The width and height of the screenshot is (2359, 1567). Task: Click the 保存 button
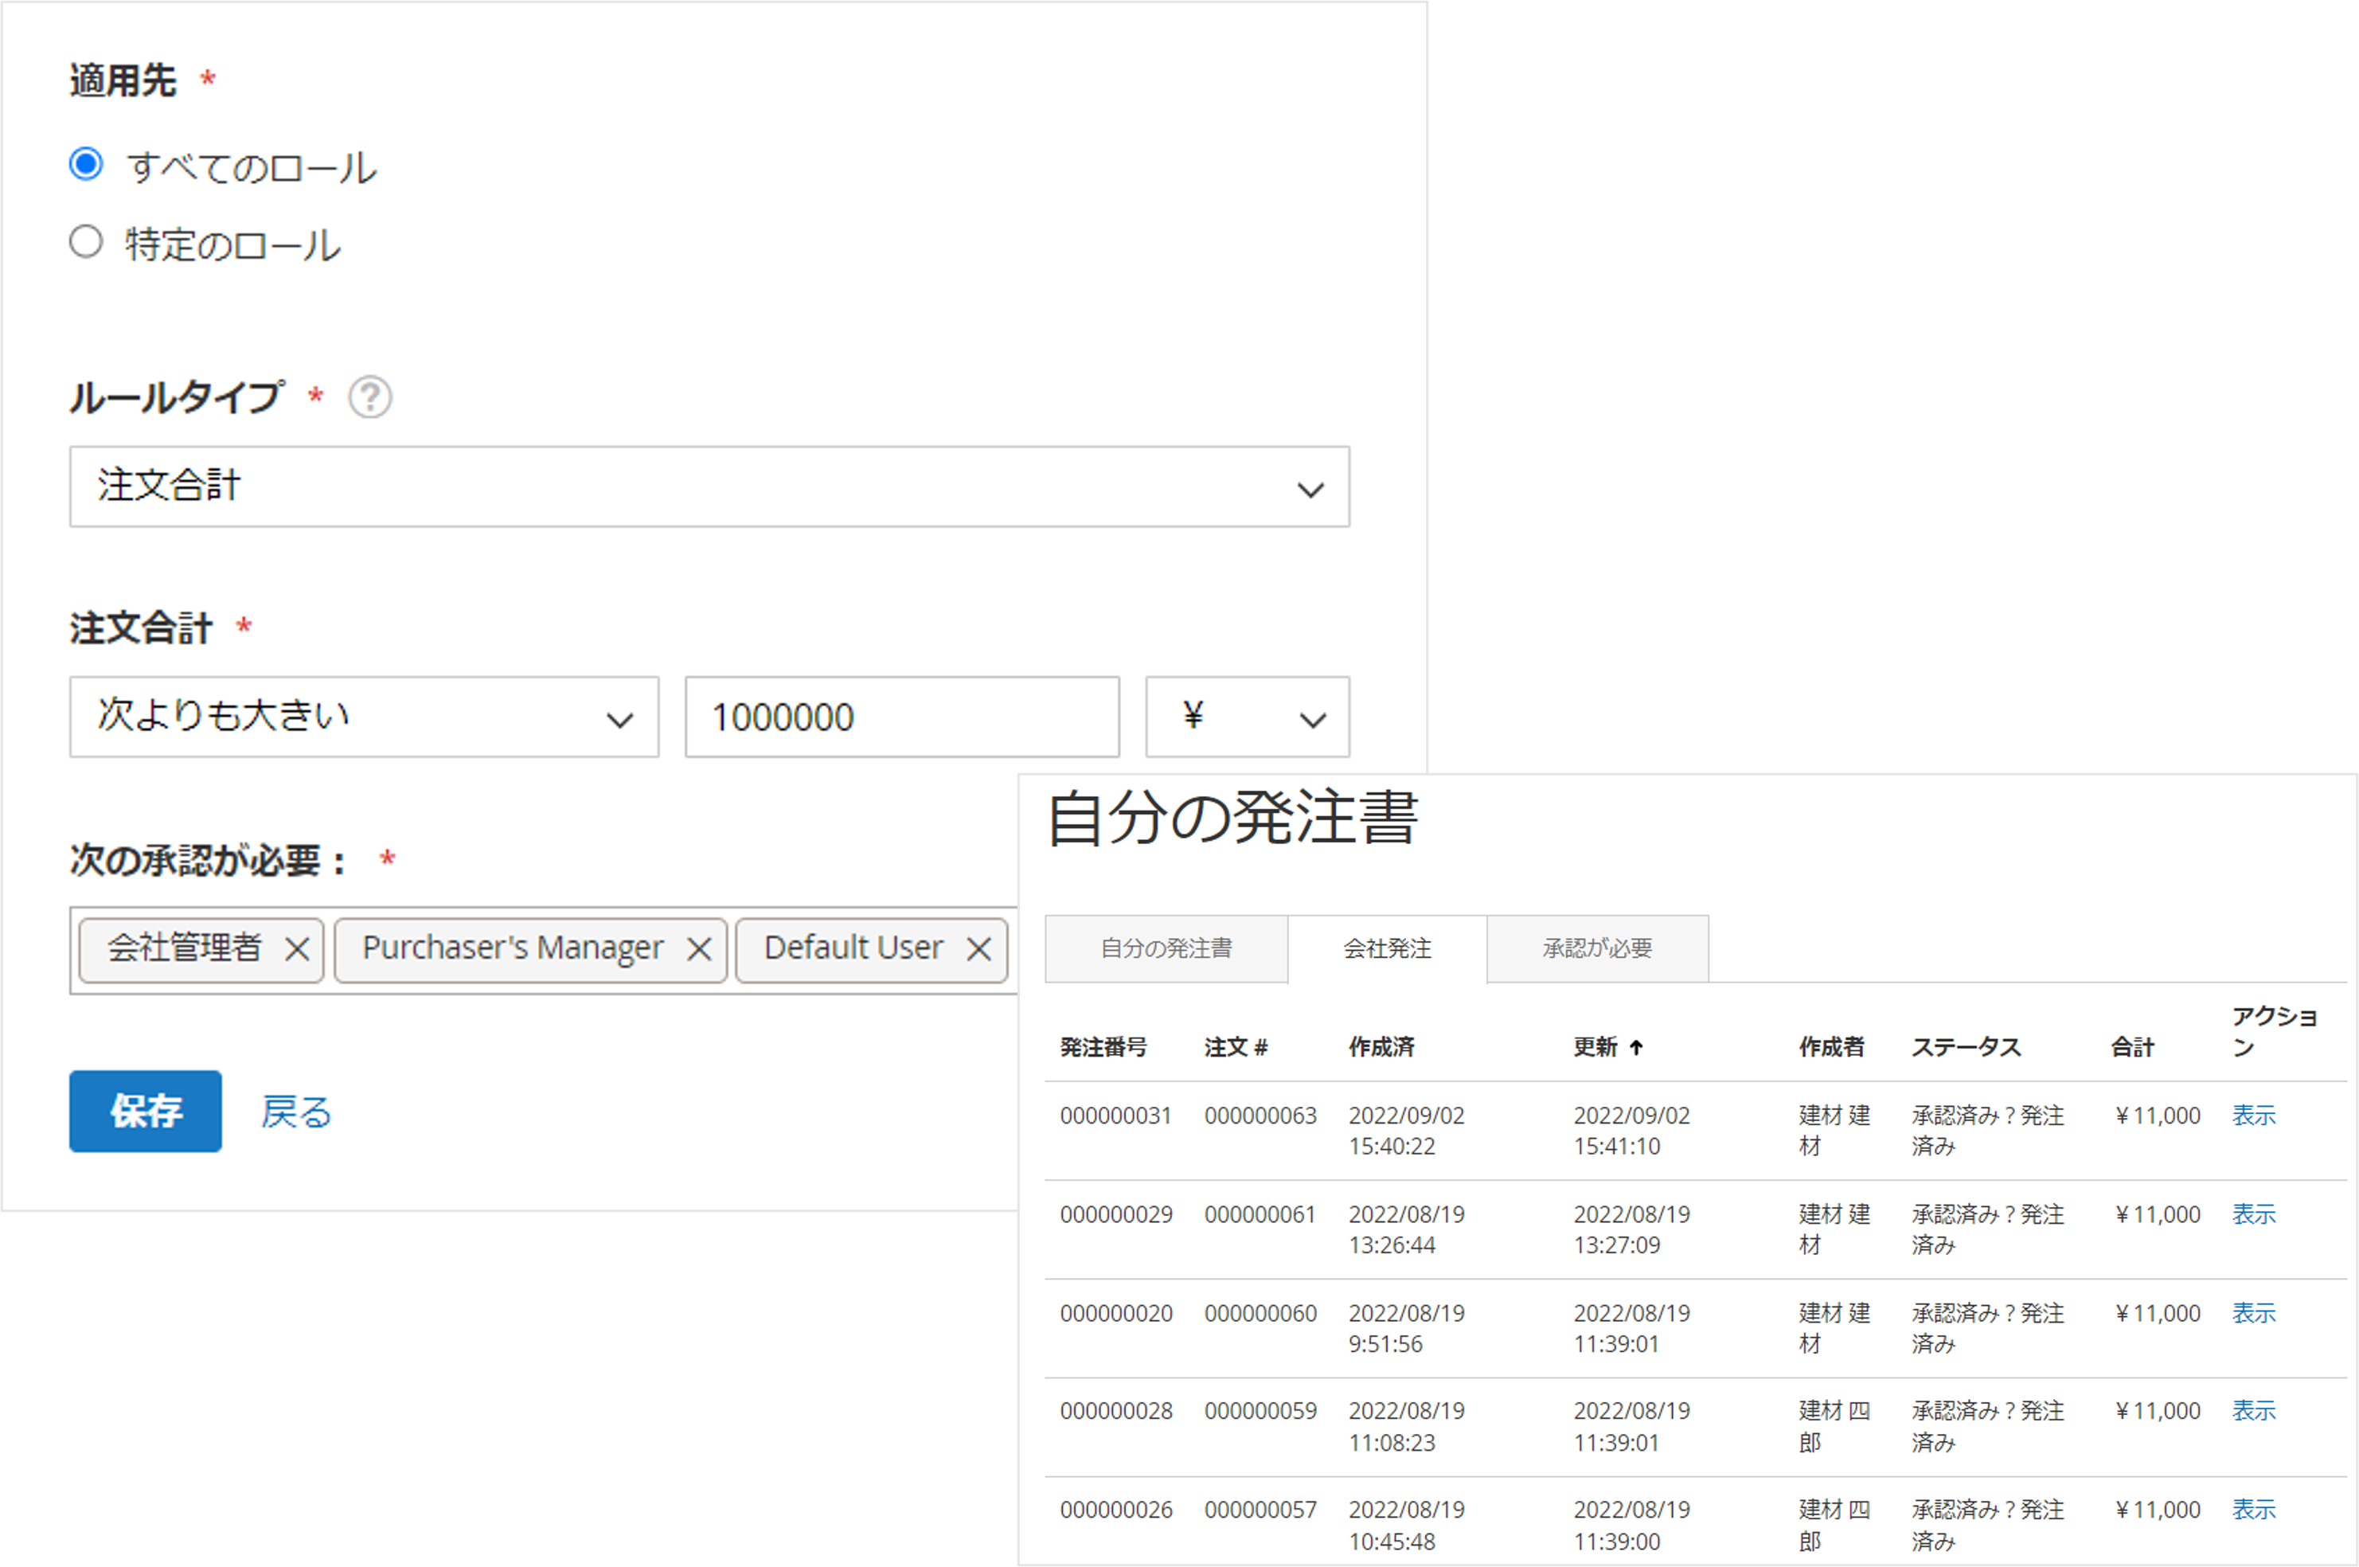click(x=146, y=1112)
